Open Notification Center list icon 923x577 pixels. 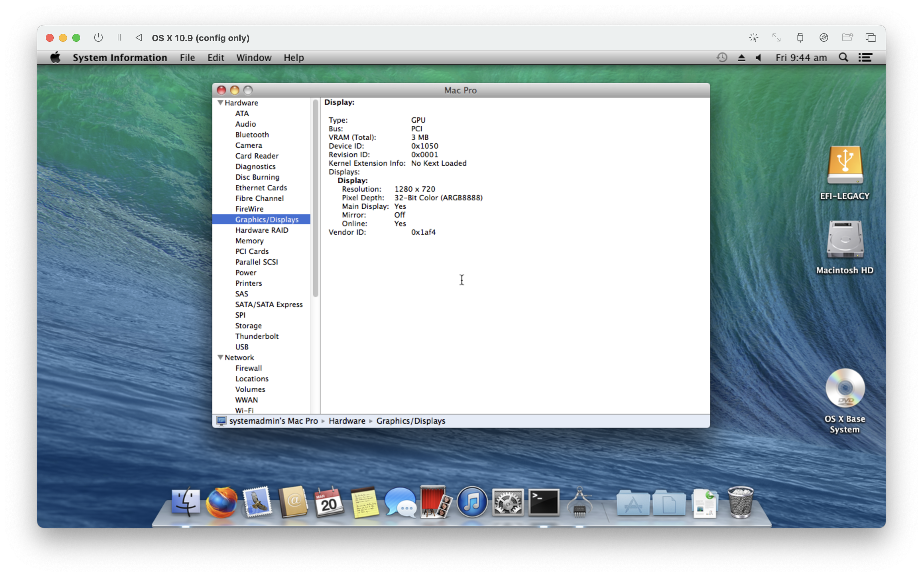[865, 58]
